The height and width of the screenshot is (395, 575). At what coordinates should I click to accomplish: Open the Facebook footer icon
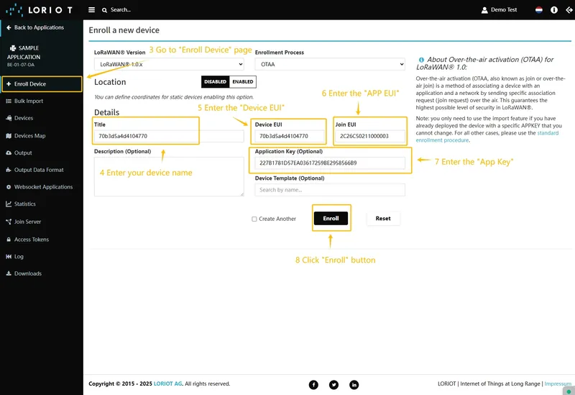point(313,385)
